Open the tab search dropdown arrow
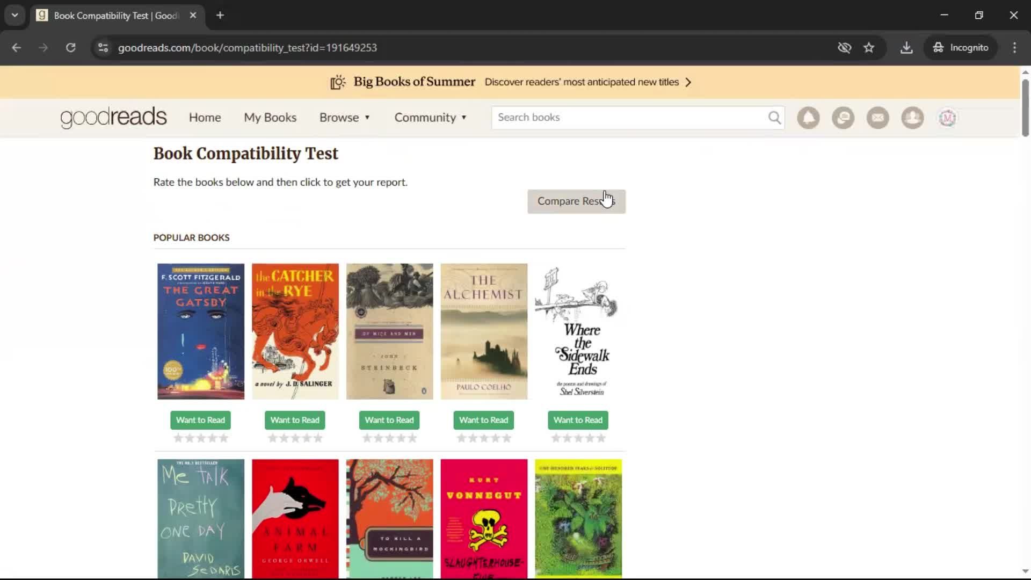This screenshot has height=580, width=1031. [x=15, y=16]
